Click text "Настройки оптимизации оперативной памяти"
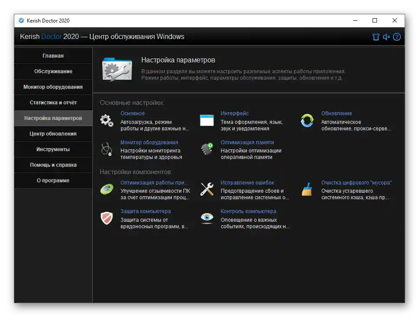The height and width of the screenshot is (317, 419). click(x=251, y=154)
